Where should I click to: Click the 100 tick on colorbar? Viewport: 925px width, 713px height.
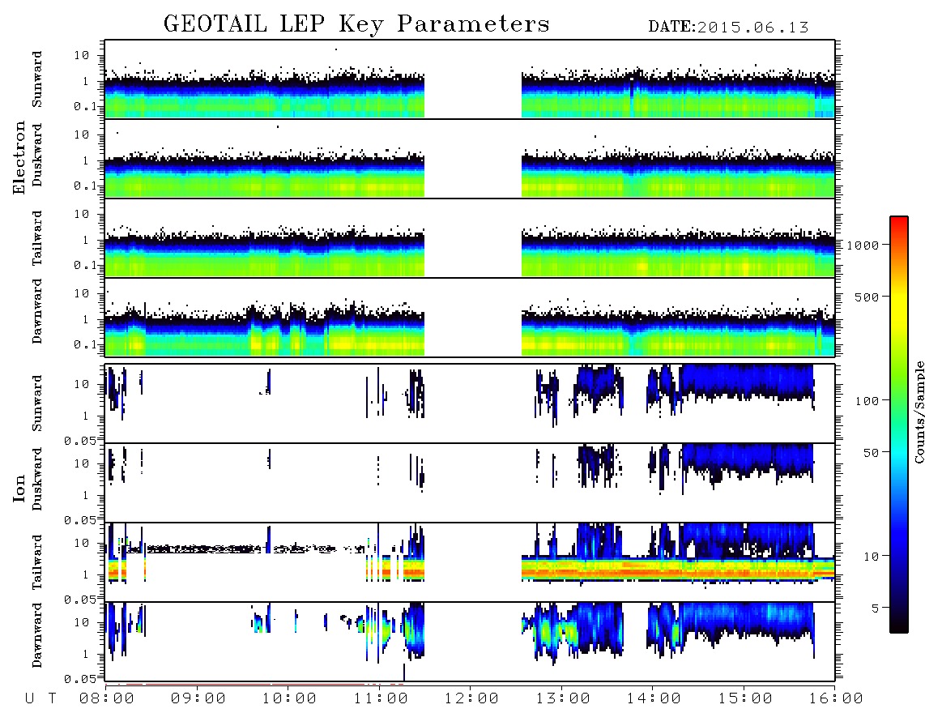pos(867,401)
